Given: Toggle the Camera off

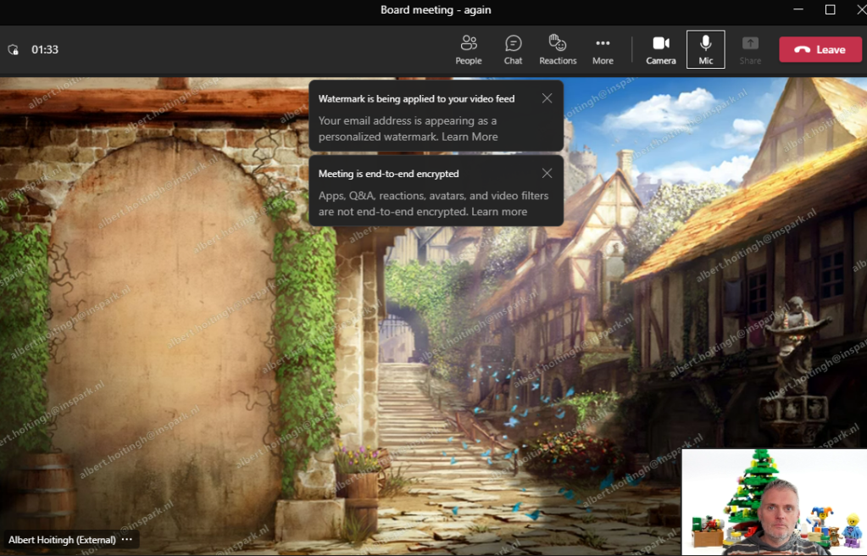Looking at the screenshot, I should click(x=661, y=49).
